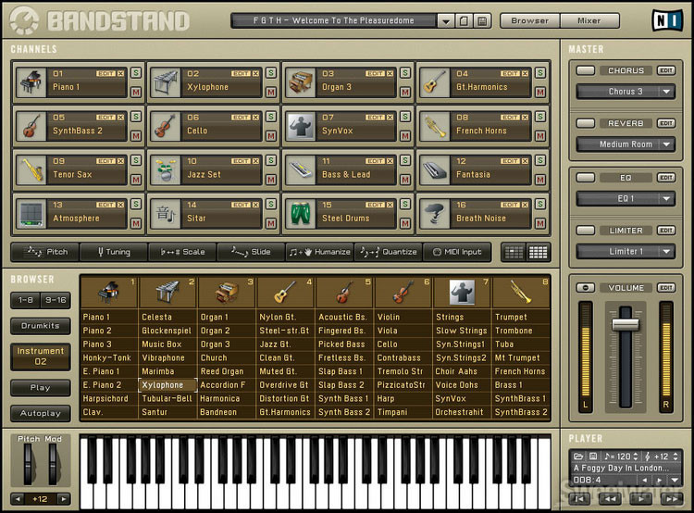This screenshot has height=513, width=694.
Task: Increase keyboard octave with right arrow
Action: pos(64,499)
